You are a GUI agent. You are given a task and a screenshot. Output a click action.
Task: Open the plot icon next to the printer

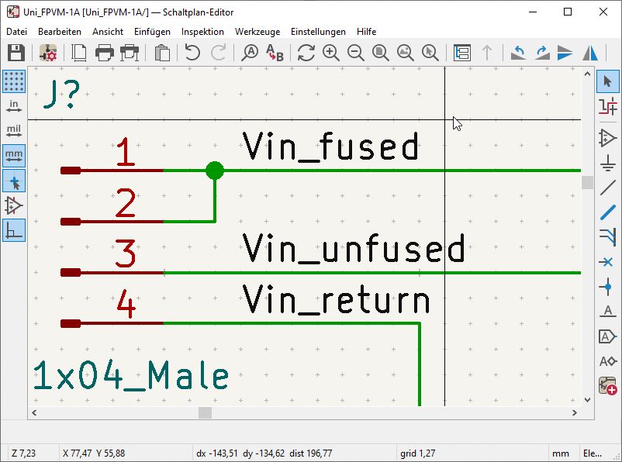[x=130, y=53]
